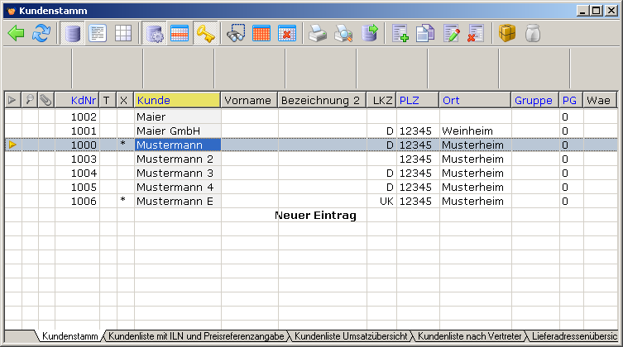This screenshot has width=623, height=347.
Task: Select the Mustermann E customer cell
Action: (x=177, y=202)
